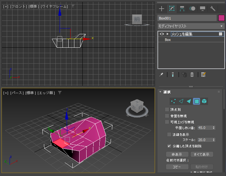Click front viewport [+] menu label
This screenshot has width=226, height=176.
pyautogui.click(x=6, y=6)
